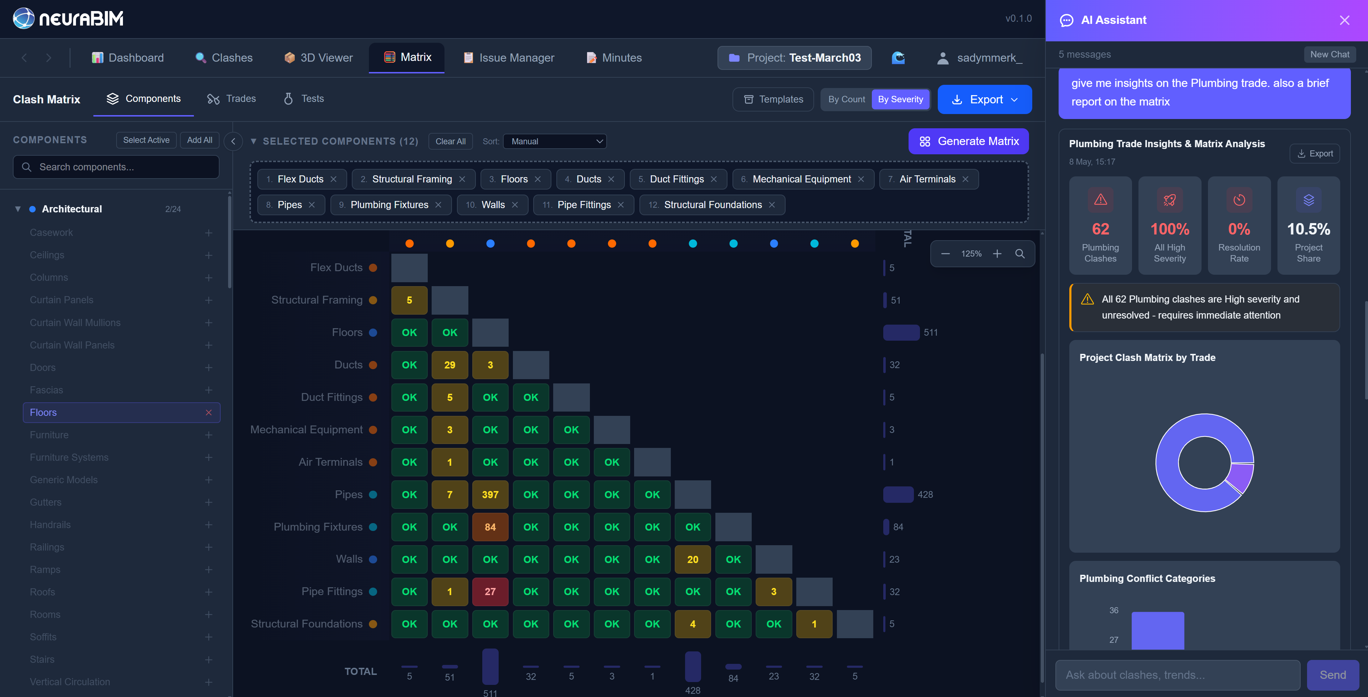Switch to the Tests sub-tab
The width and height of the screenshot is (1368, 697).
pyautogui.click(x=304, y=99)
